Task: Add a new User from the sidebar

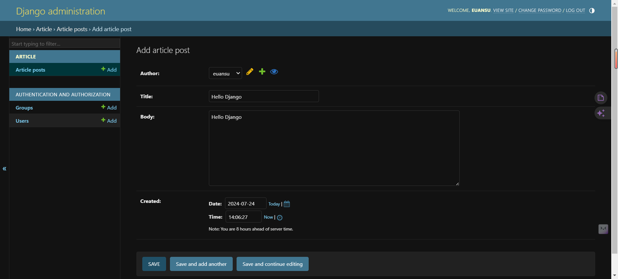Action: coord(109,121)
